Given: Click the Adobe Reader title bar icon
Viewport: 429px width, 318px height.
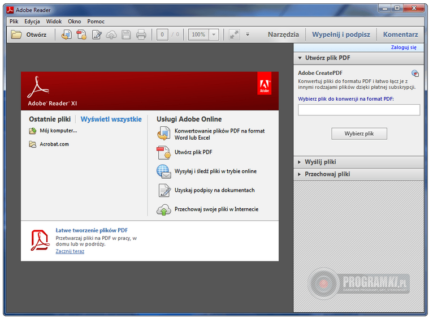Looking at the screenshot, I should click(x=10, y=10).
